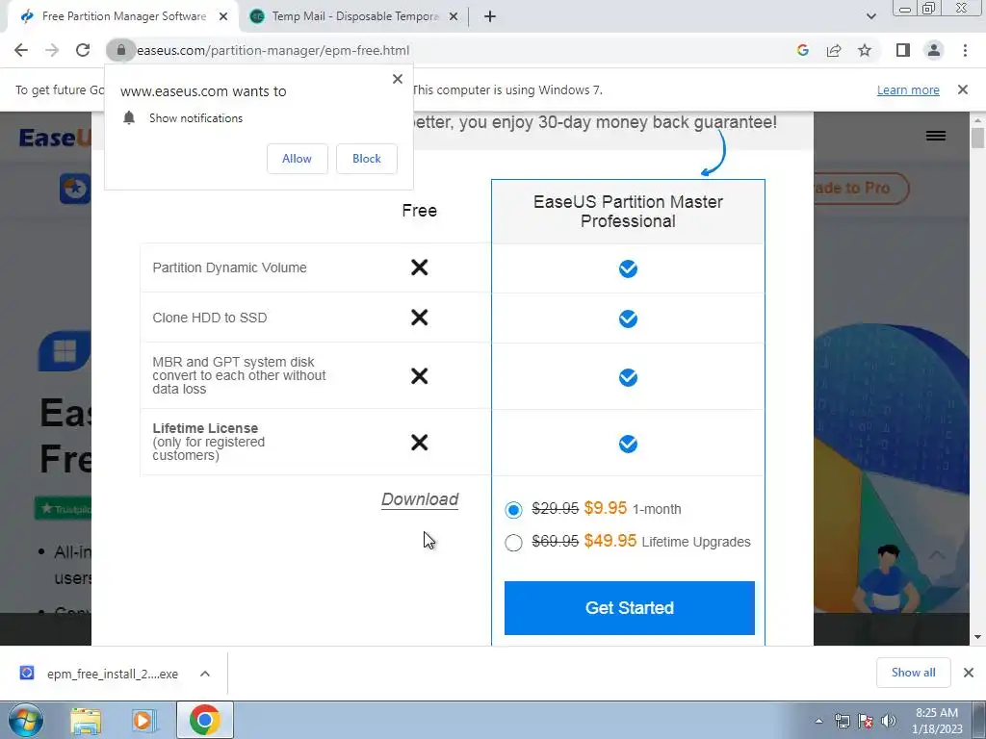This screenshot has height=739, width=986.
Task: Switch to Temp Mail tab
Action: coord(355,16)
